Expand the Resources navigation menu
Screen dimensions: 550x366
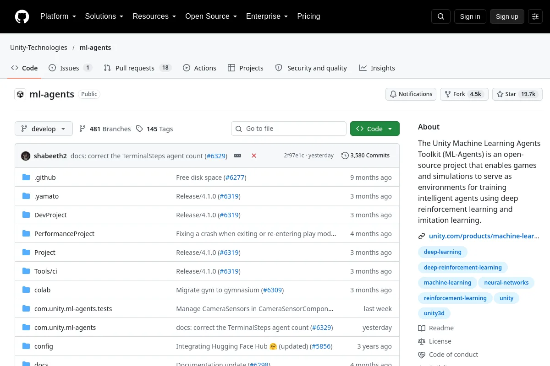[154, 16]
